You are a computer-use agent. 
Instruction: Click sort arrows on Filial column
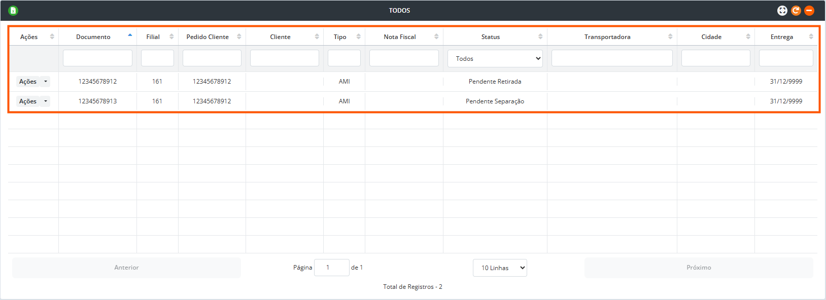tap(171, 36)
